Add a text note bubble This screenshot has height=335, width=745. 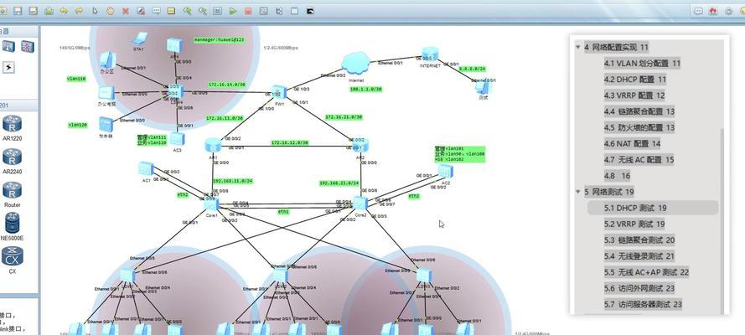[x=157, y=11]
